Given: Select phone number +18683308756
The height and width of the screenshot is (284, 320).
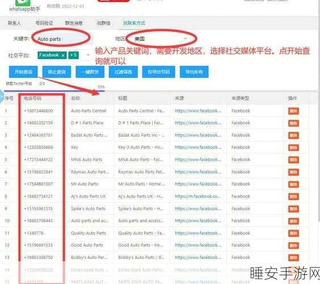Looking at the screenshot, I should [39, 257].
